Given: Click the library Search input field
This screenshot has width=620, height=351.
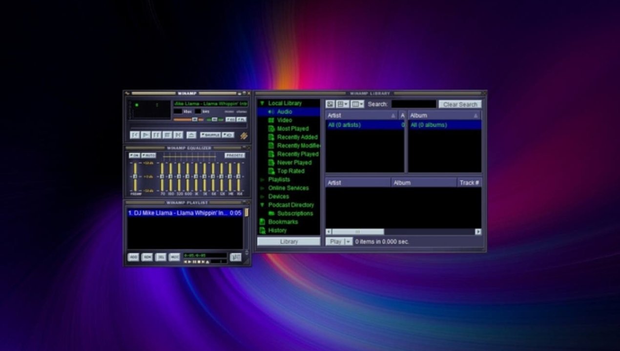Looking at the screenshot, I should (414, 104).
